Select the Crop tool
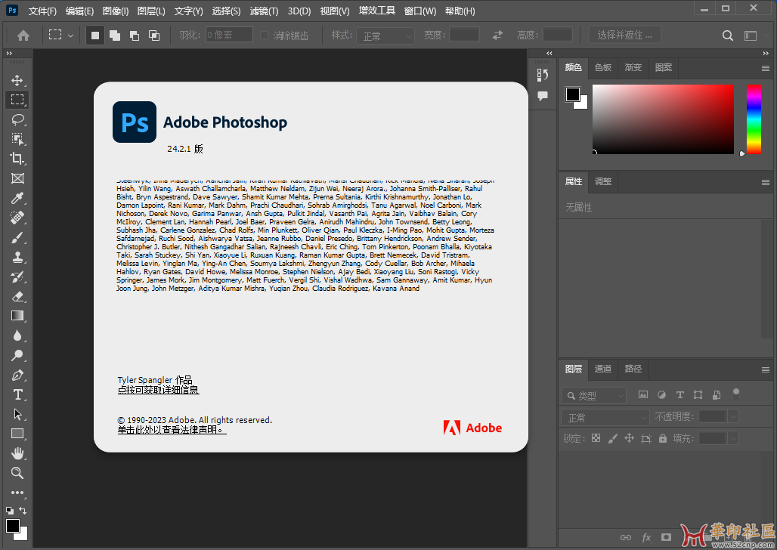 tap(17, 159)
